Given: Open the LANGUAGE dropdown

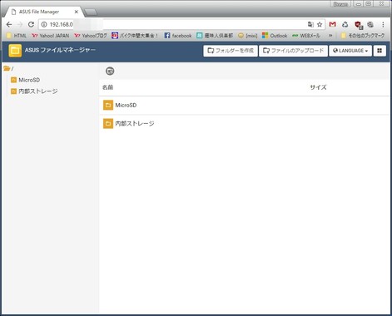Looking at the screenshot, I should (x=350, y=51).
